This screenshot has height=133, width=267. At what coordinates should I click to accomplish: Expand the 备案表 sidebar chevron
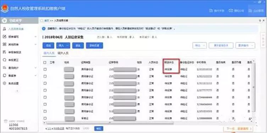point(35,75)
